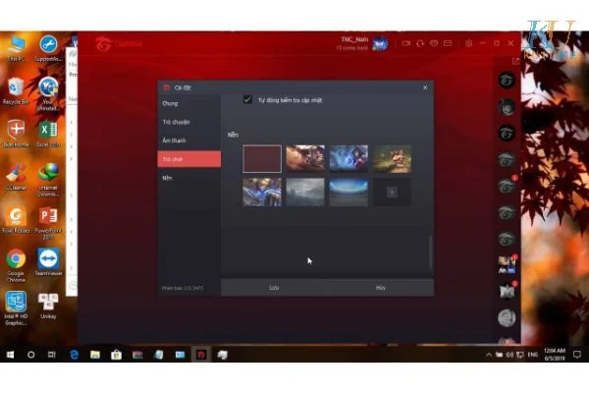Expand hidden system tray icons chevron
The height and width of the screenshot is (393, 589).
pyautogui.click(x=488, y=355)
